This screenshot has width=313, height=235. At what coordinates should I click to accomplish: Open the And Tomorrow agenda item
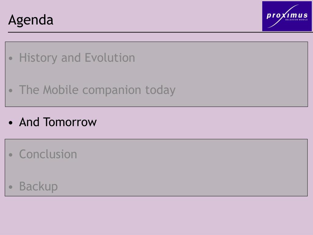[x=58, y=122]
